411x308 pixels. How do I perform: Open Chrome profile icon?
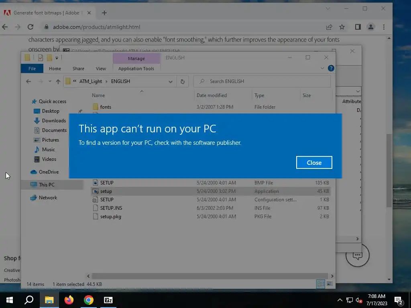pyautogui.click(x=370, y=27)
